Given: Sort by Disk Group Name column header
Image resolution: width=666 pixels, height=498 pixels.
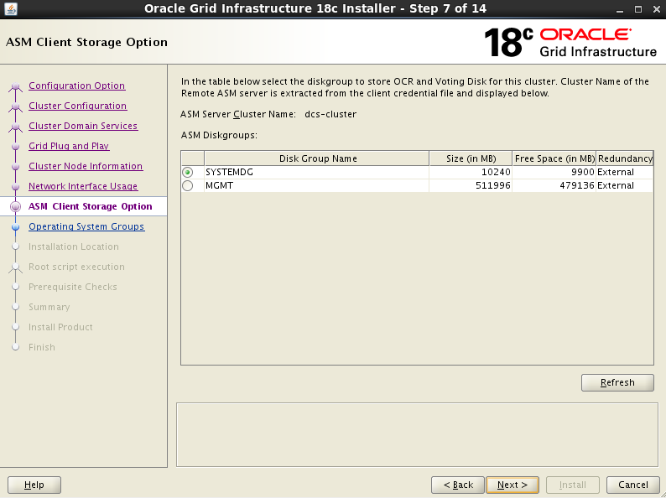Looking at the screenshot, I should click(x=317, y=158).
